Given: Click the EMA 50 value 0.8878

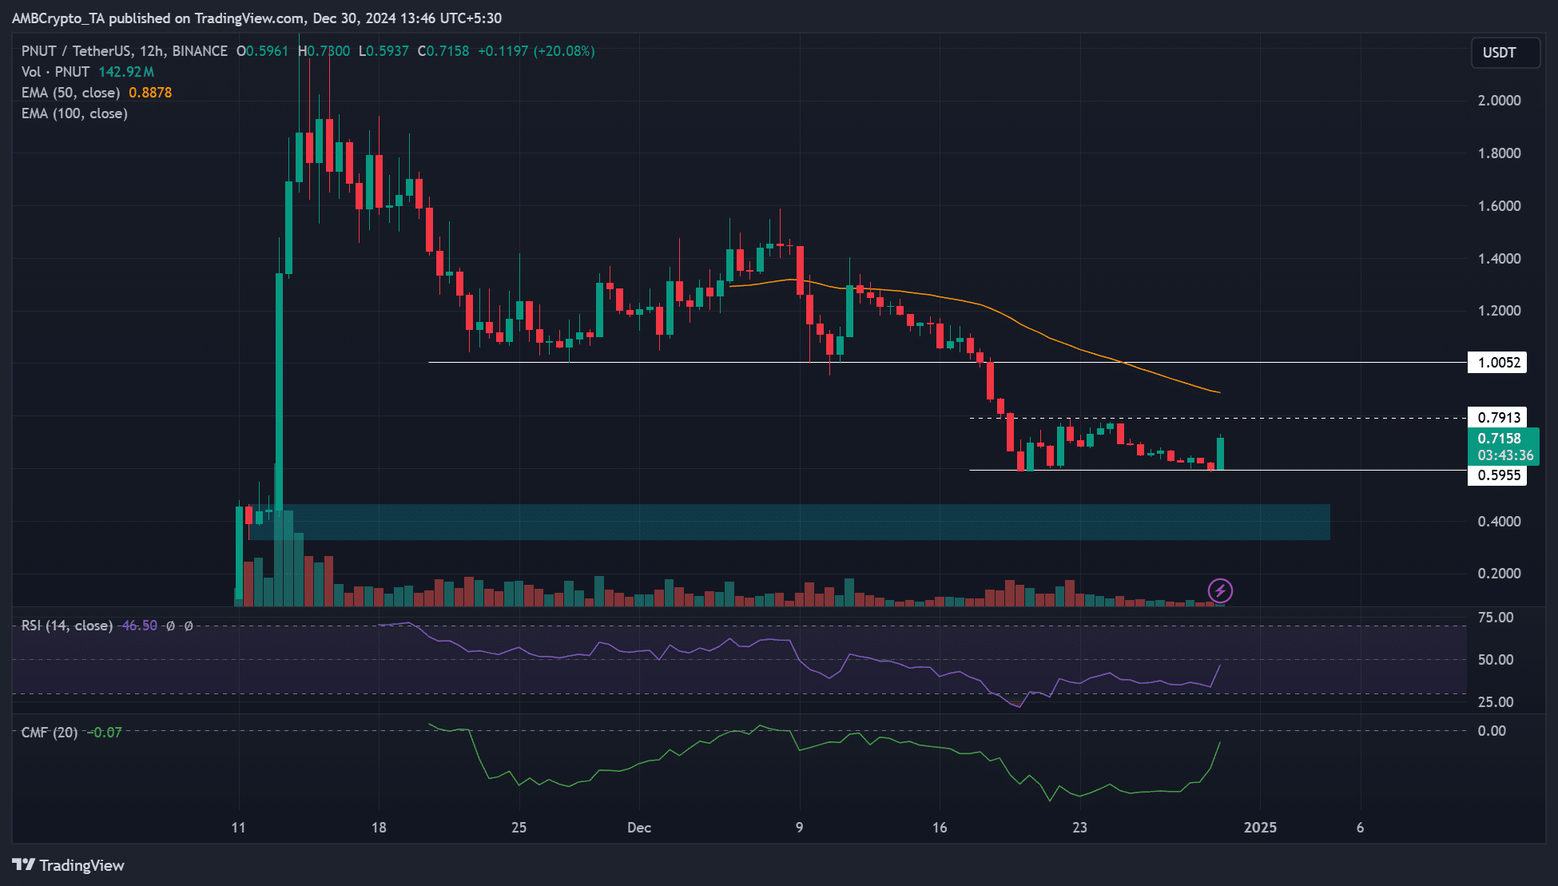Looking at the screenshot, I should [x=150, y=93].
